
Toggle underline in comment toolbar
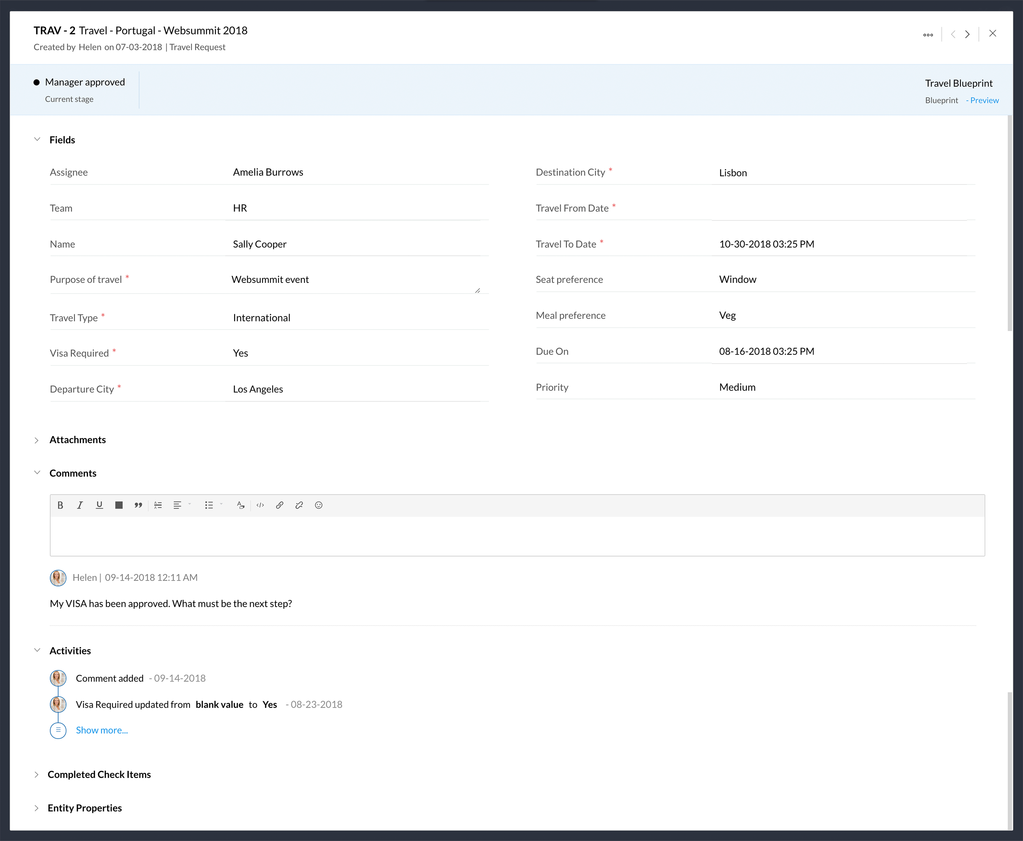99,505
